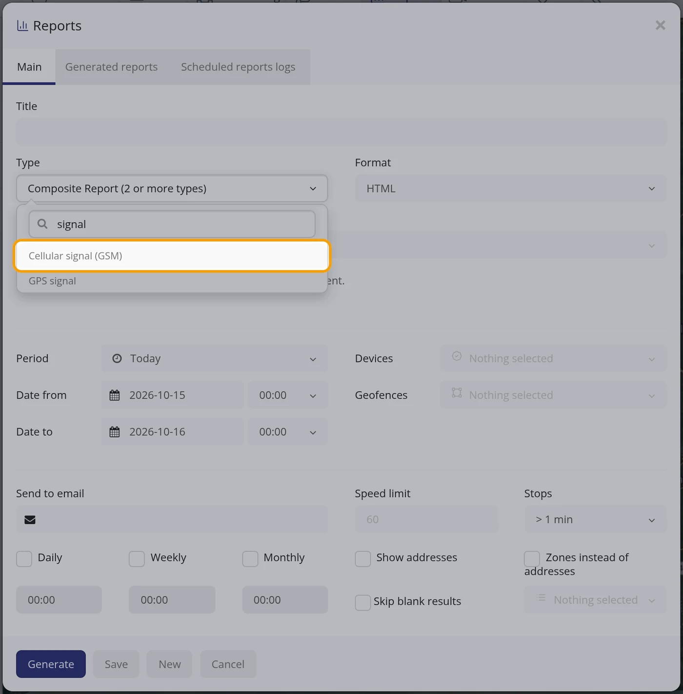Click the Save button
This screenshot has height=694, width=683.
pyautogui.click(x=116, y=664)
